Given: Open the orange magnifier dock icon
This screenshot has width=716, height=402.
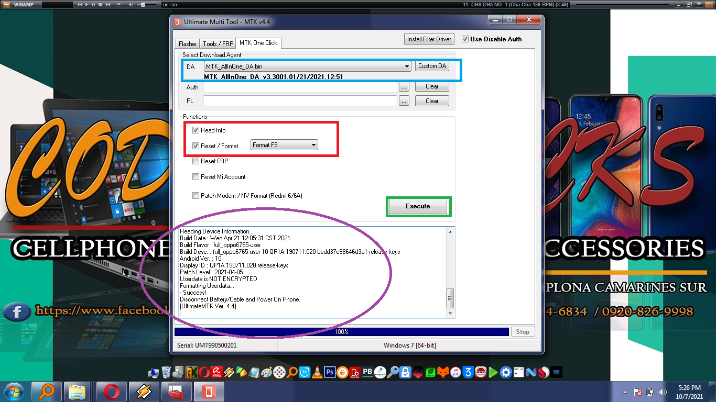Looking at the screenshot, I should 292,372.
